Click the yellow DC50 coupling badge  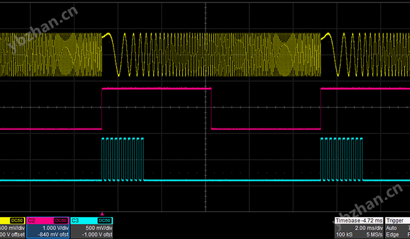pyautogui.click(x=17, y=221)
